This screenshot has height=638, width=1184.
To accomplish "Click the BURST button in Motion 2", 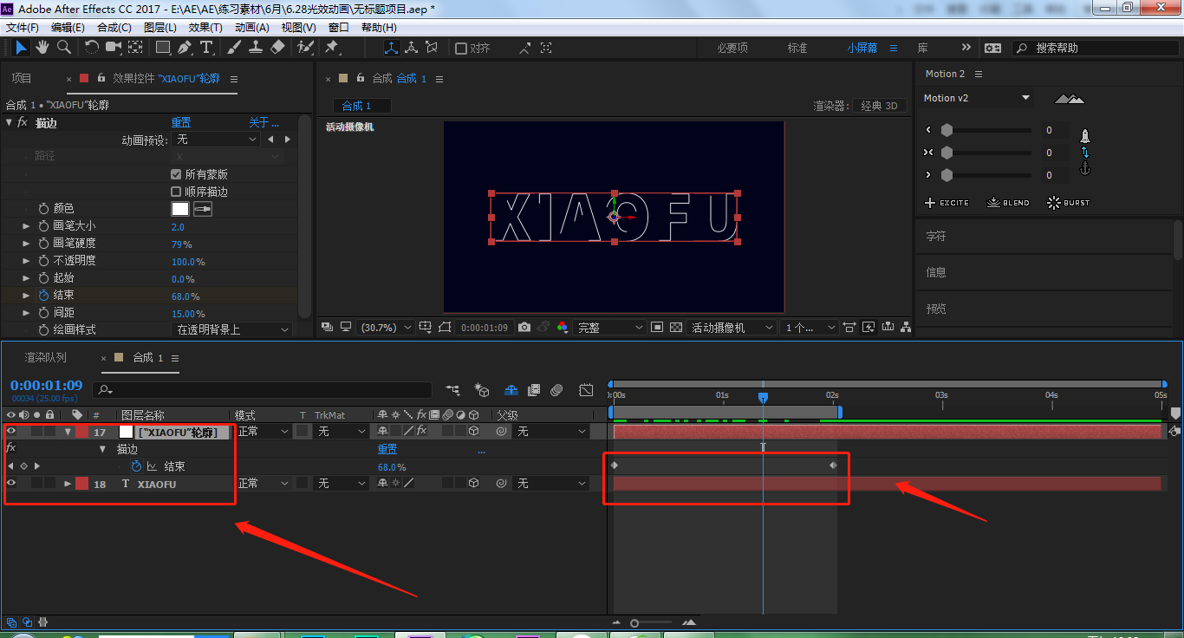I will [1068, 203].
